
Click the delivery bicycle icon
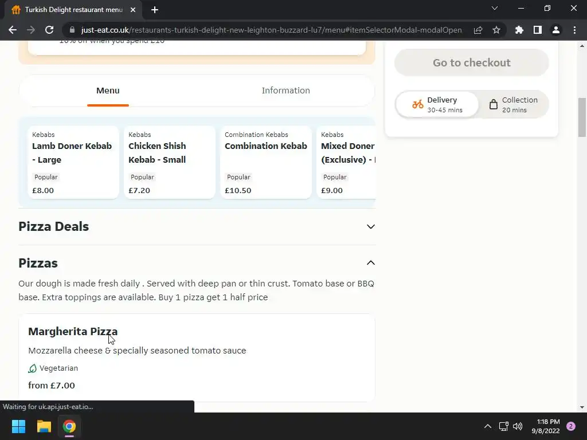point(418,104)
